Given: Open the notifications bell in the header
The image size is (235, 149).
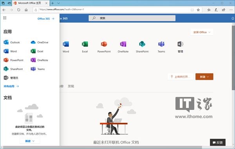Looking at the screenshot, I should click(233, 18).
